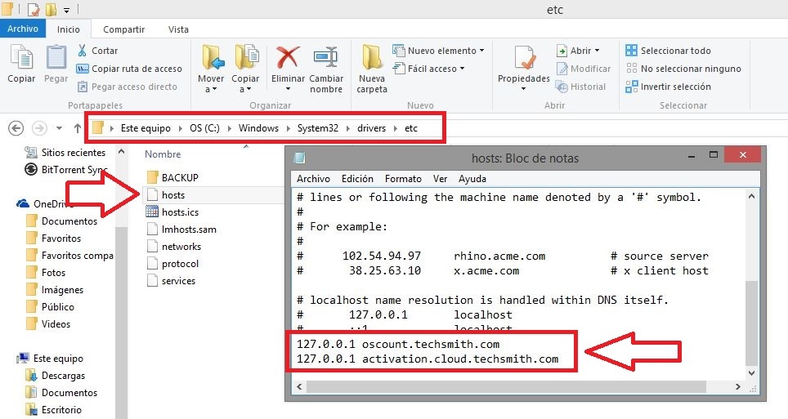Select the BACKUP folder
The width and height of the screenshot is (788, 419).
[172, 177]
